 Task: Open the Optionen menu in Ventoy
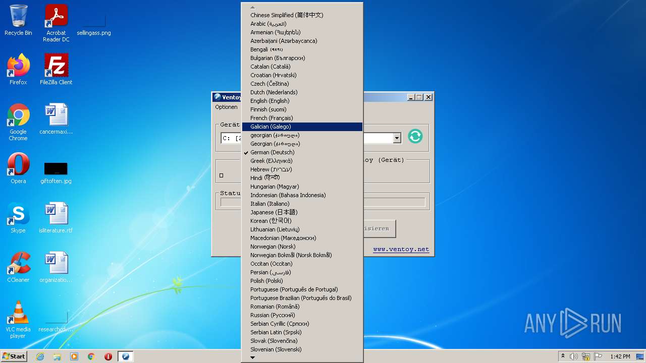click(x=226, y=107)
